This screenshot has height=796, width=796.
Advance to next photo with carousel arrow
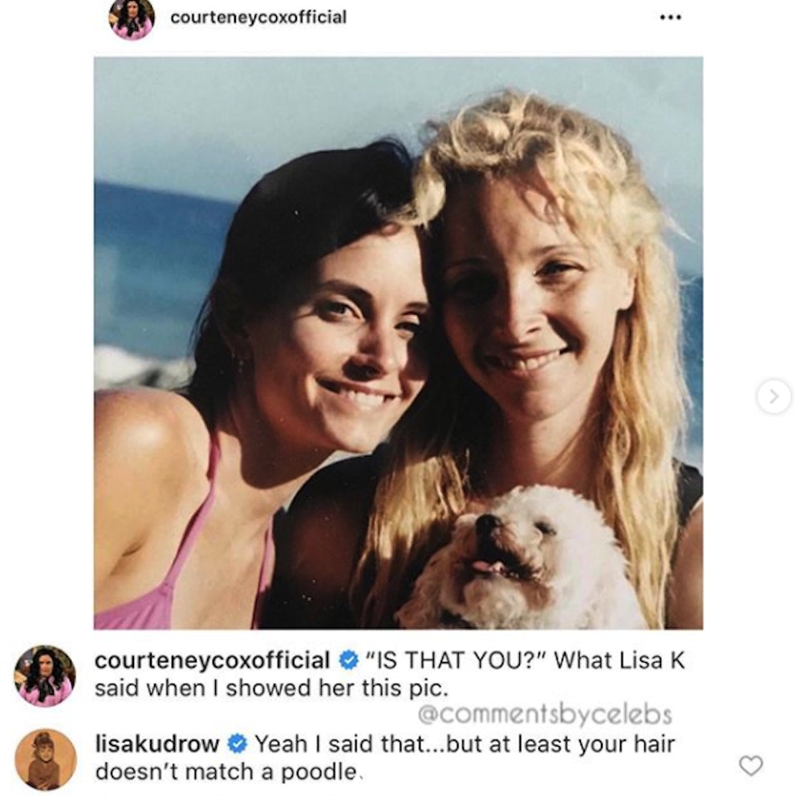[774, 396]
